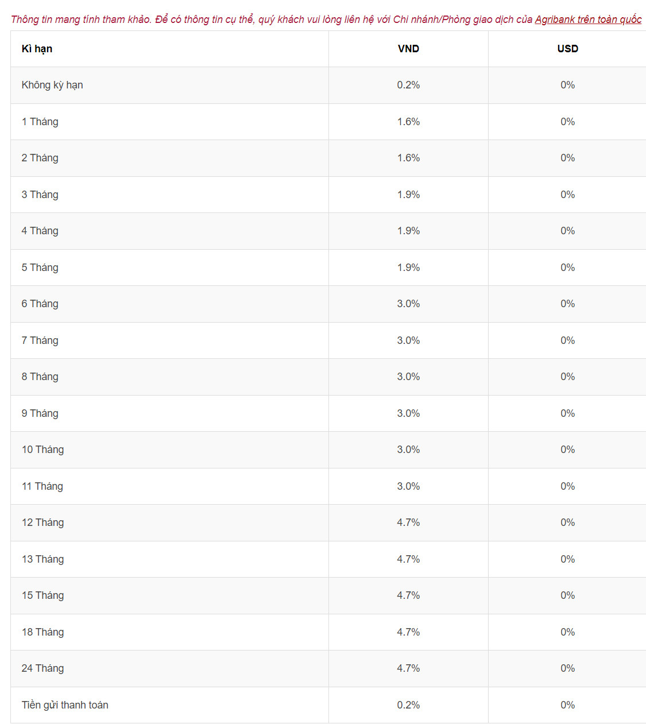Viewport: 646px width, 724px height.
Task: Click the 0% USD rate for 24 Tháng
Action: [x=567, y=668]
